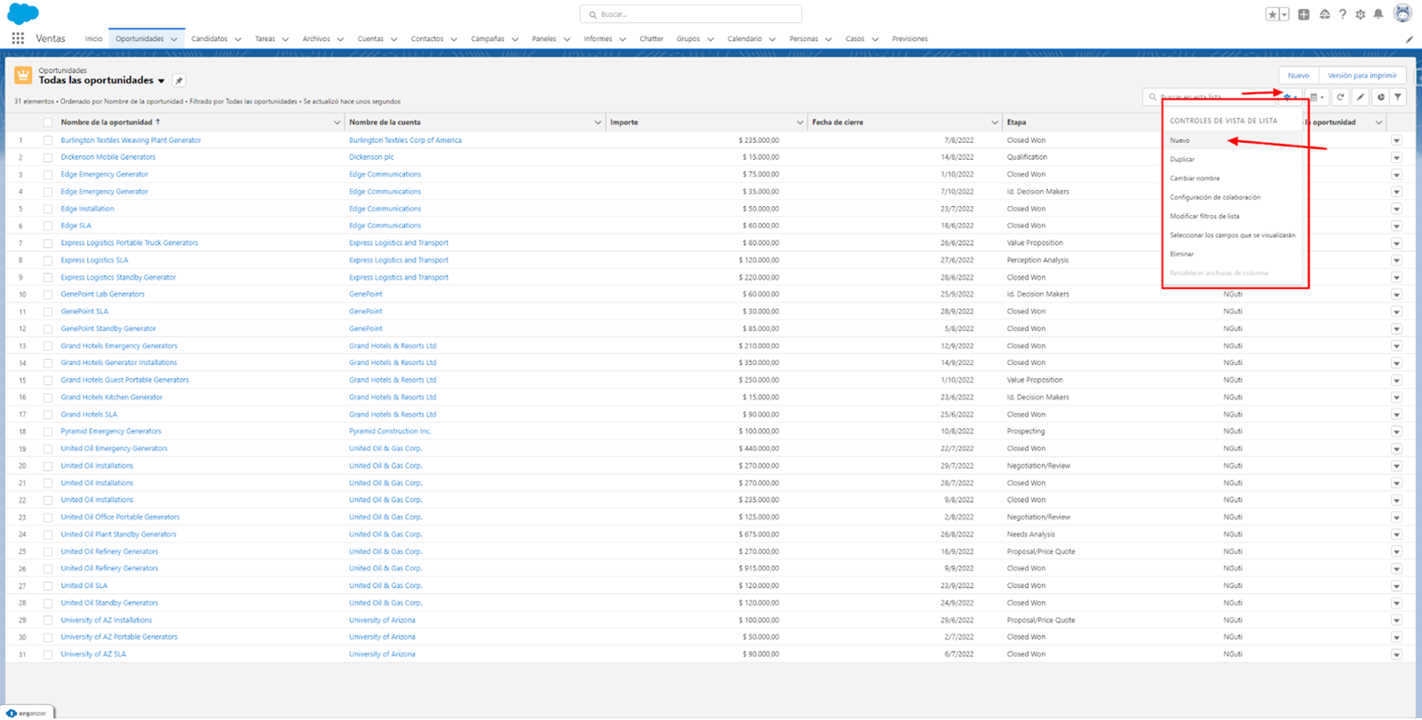Choose Cambiar nombre menu option
The image size is (1422, 720).
point(1232,178)
